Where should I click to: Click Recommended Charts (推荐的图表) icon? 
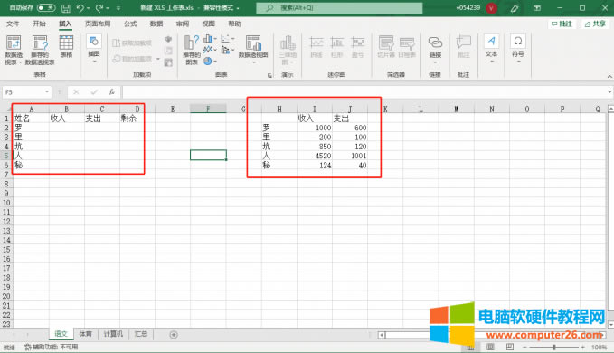coord(192,50)
